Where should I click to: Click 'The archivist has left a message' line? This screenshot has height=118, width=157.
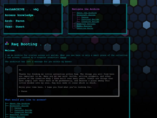[39, 62]
